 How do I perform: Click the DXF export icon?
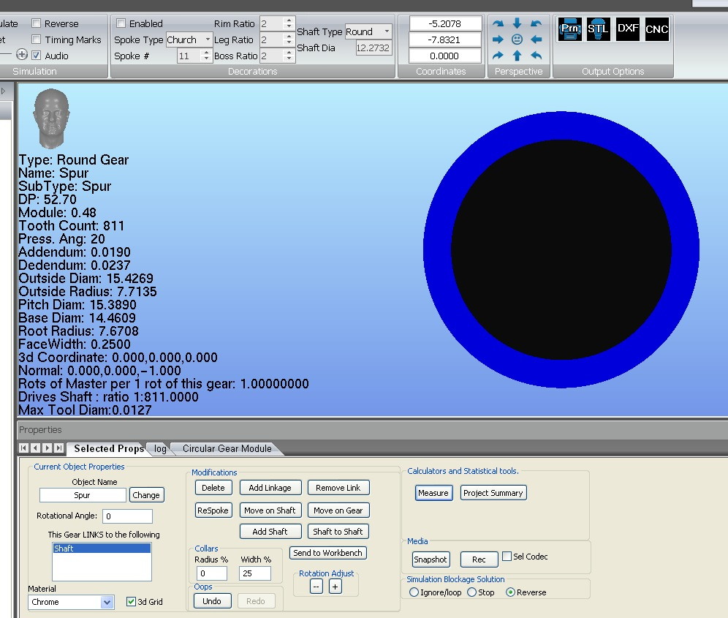pos(628,29)
